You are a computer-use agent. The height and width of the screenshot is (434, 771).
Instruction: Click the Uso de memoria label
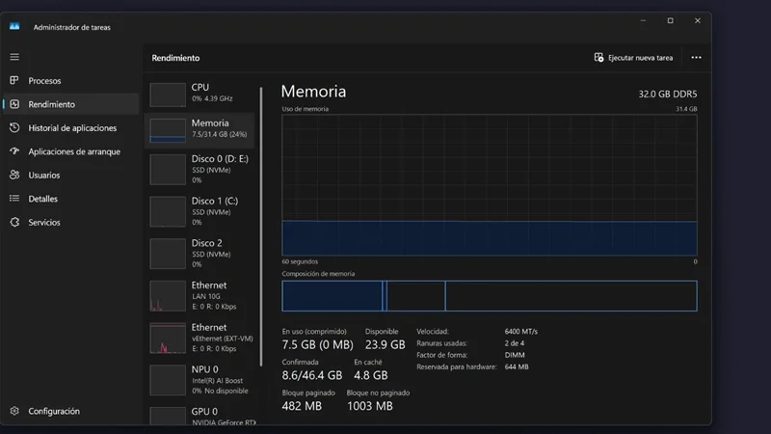pyautogui.click(x=305, y=109)
